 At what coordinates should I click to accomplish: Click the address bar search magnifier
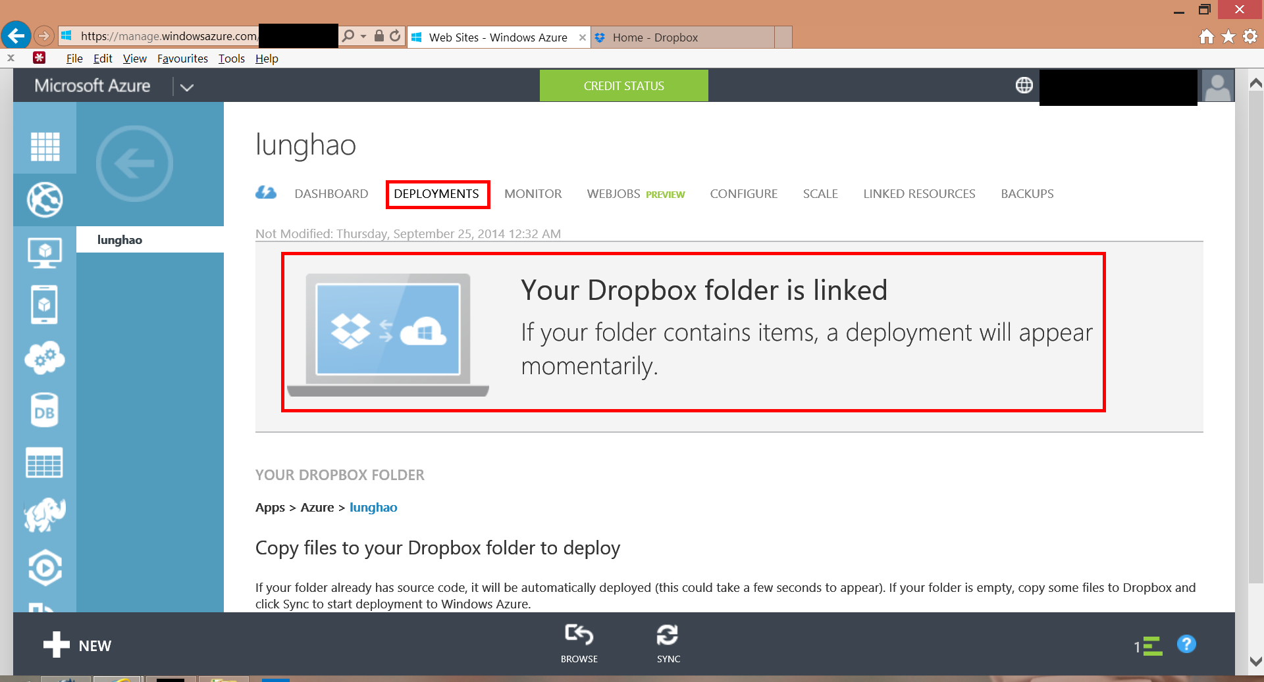click(x=348, y=36)
